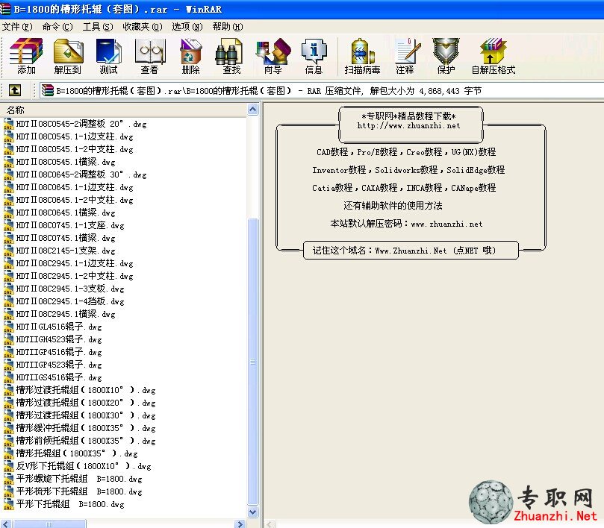604x528 pixels.
Task: Click file icon of 平形螺旋下托辊组 B=1800.dwg
Action: pos(8,479)
